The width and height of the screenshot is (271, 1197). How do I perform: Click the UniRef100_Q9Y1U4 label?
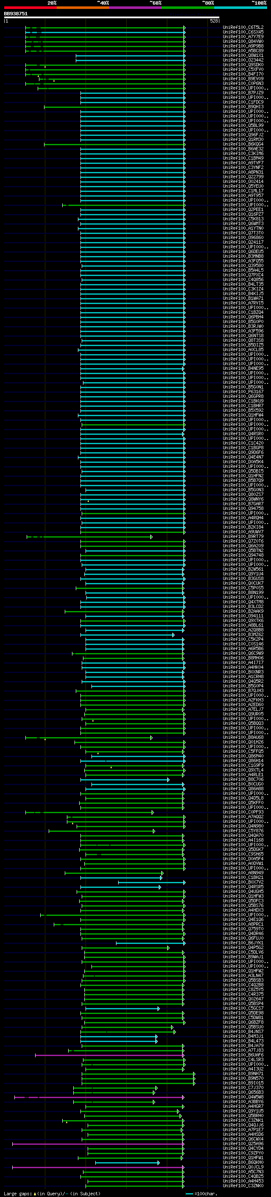[x=243, y=574]
